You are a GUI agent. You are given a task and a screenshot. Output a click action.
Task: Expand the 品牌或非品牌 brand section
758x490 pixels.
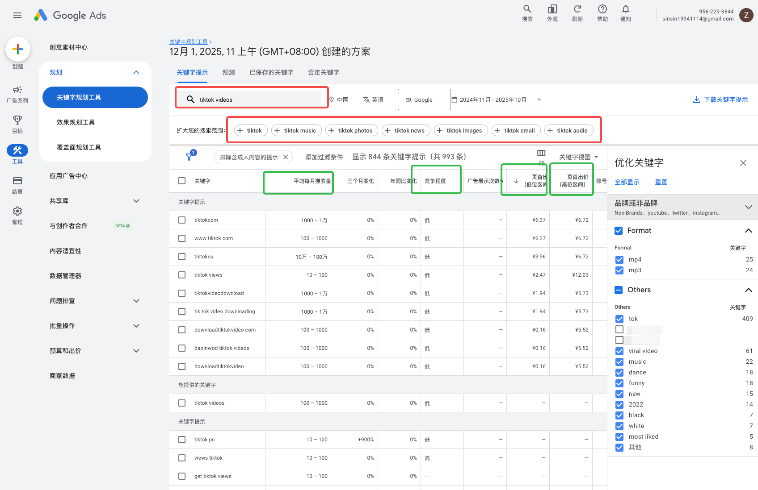click(x=749, y=207)
